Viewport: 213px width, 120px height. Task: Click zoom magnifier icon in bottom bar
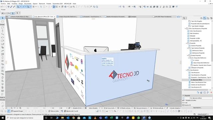(x=20, y=108)
